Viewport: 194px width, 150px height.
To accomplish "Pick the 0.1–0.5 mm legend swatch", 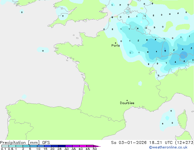I will [5, 146].
